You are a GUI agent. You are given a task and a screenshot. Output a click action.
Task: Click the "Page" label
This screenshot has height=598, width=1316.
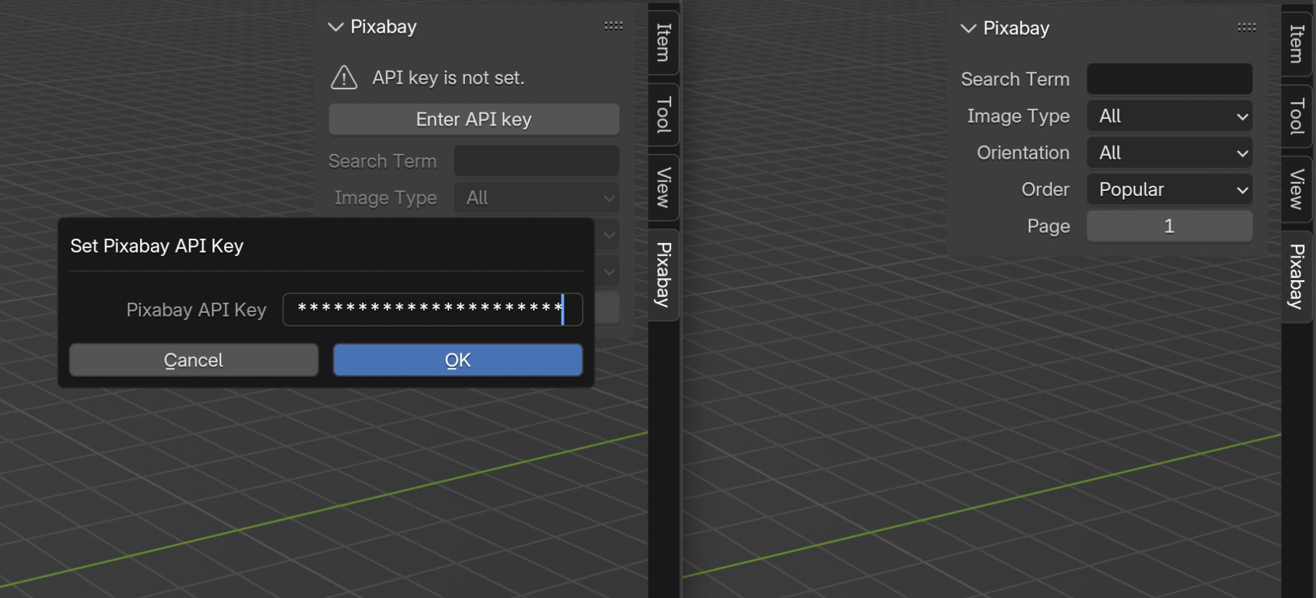click(x=1048, y=226)
